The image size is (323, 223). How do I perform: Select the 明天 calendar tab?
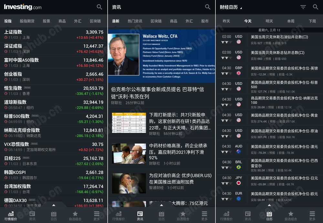coord(269,21)
